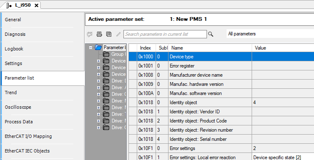314x160 pixels.
Task: Click the '1: New PMS 1' text
Action: 188,19
